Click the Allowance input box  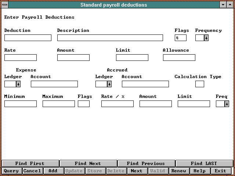pyautogui.click(x=179, y=58)
